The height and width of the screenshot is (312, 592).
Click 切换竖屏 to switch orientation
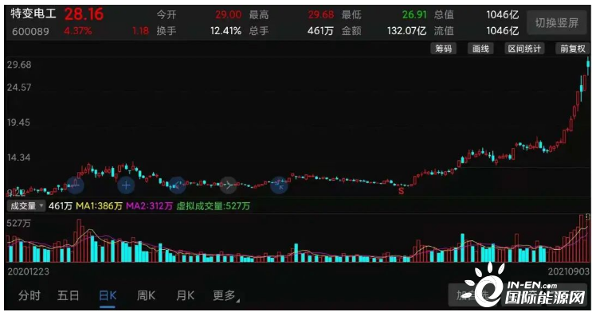click(x=557, y=23)
